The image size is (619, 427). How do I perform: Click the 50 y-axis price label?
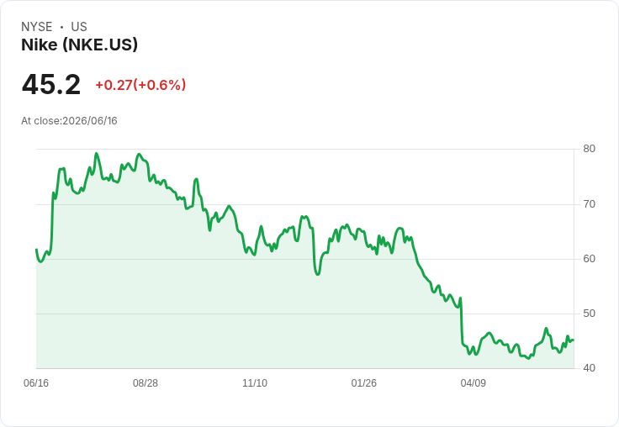(x=589, y=314)
